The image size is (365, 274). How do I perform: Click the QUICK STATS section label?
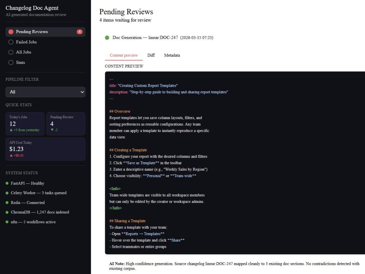19,105
